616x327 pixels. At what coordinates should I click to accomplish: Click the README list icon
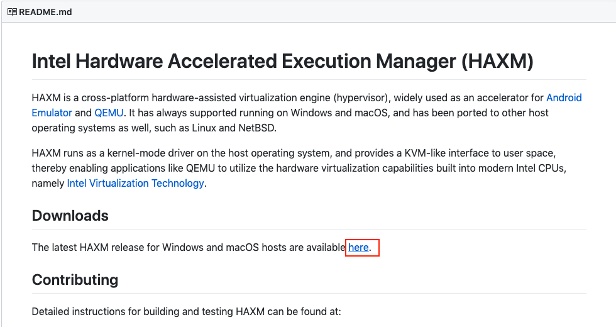coord(12,12)
